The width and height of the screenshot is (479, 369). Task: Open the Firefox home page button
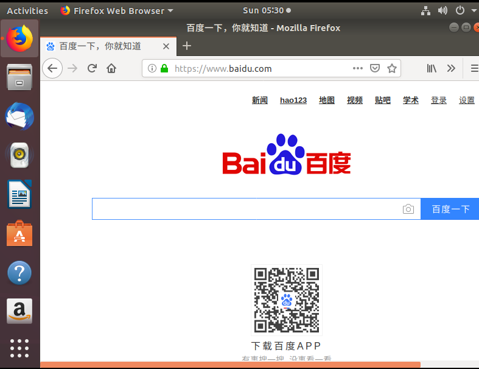tap(111, 68)
